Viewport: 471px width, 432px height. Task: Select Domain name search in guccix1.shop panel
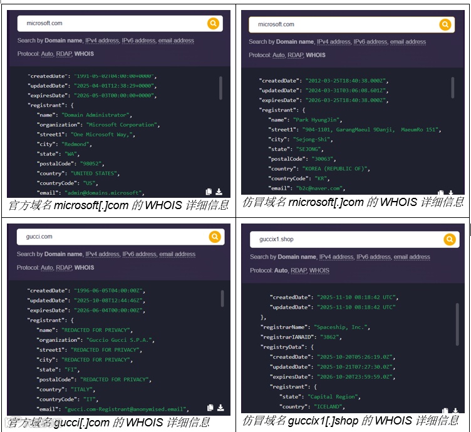pos(297,257)
